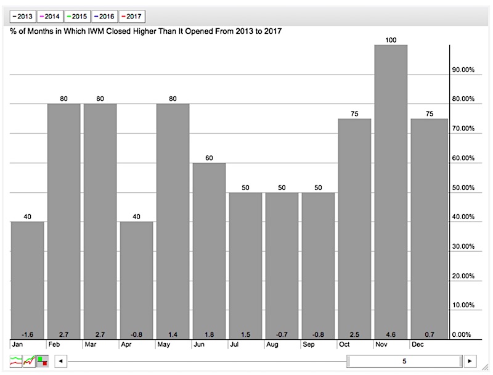The width and height of the screenshot is (493, 375).
Task: Click the Oct axis label
Action: click(x=344, y=345)
